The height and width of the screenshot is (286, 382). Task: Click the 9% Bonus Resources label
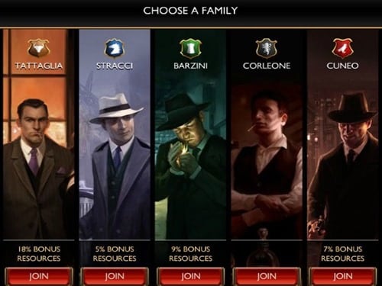tap(191, 254)
